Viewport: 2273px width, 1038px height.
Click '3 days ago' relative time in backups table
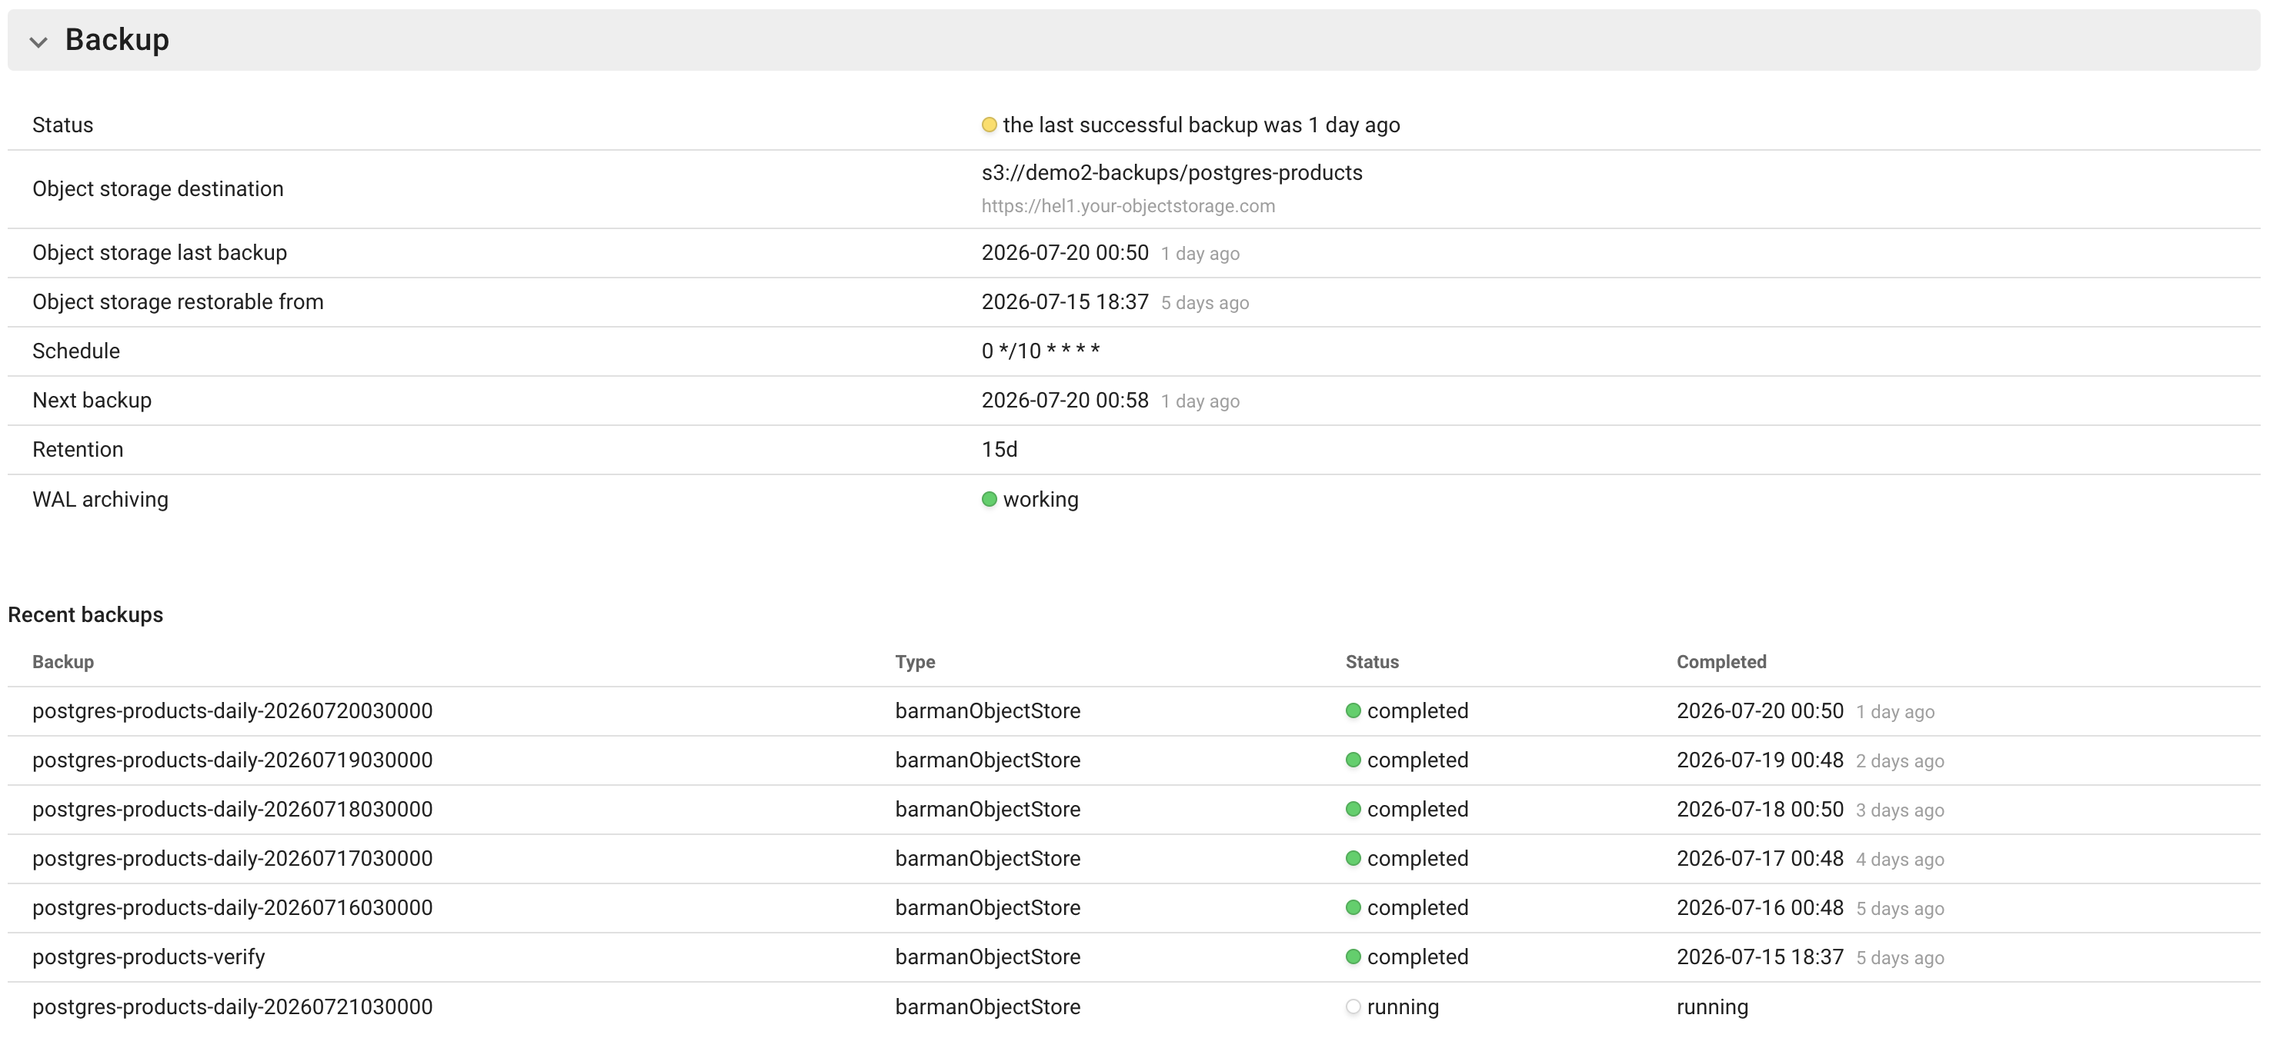[1900, 810]
